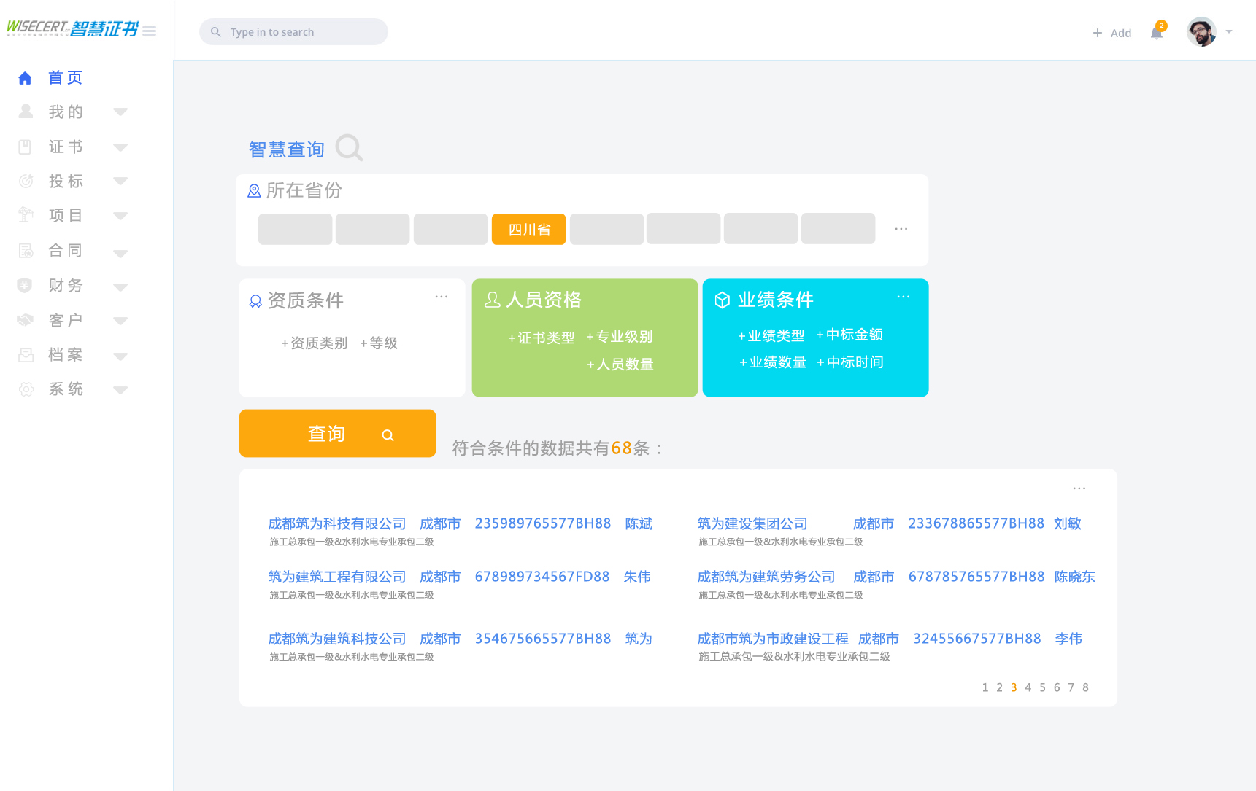The width and height of the screenshot is (1256, 791).
Task: Select the blank chip right after 四川省
Action: [607, 229]
